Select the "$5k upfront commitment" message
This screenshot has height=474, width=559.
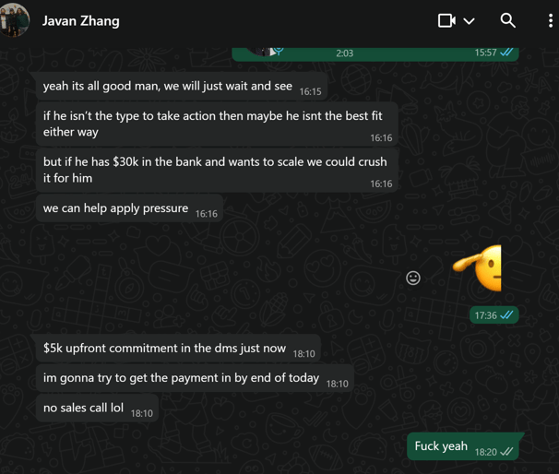[178, 349]
